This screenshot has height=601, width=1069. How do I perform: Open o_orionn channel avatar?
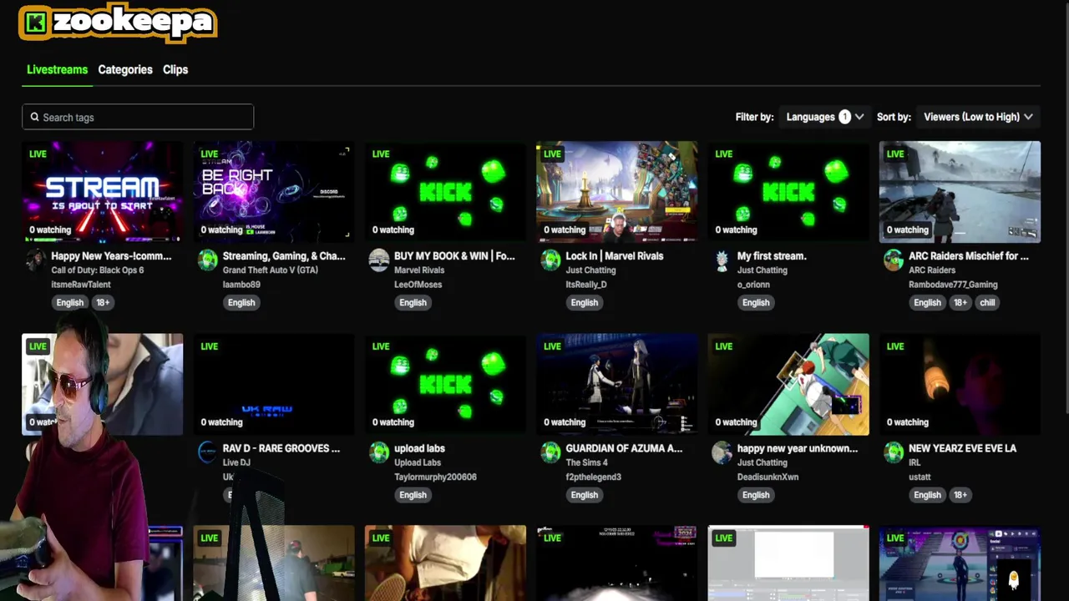click(722, 260)
